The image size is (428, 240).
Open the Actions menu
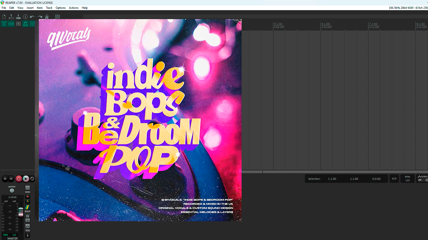74,8
